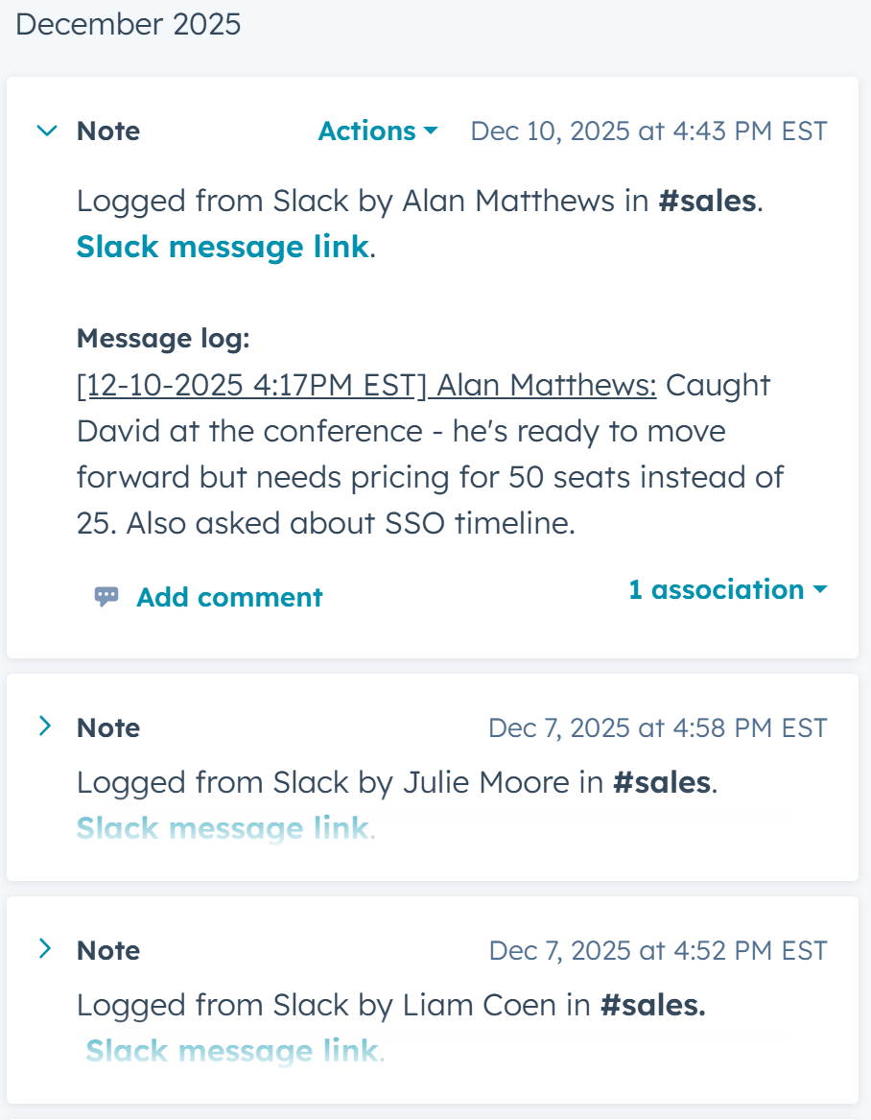Click the Note title of Liam Coen entry

(x=108, y=950)
